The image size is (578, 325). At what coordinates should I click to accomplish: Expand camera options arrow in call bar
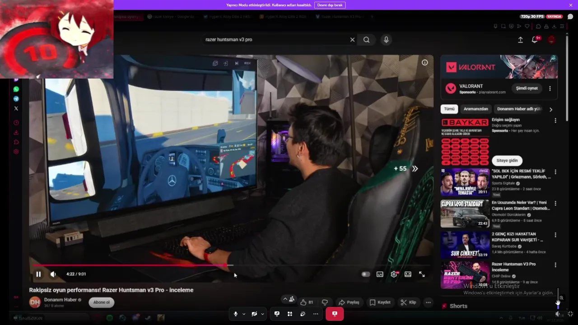[x=262, y=314]
